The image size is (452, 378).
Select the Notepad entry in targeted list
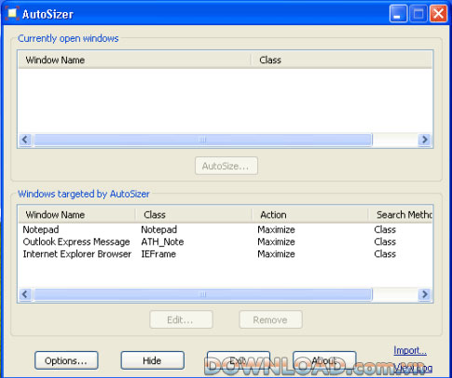click(x=226, y=230)
